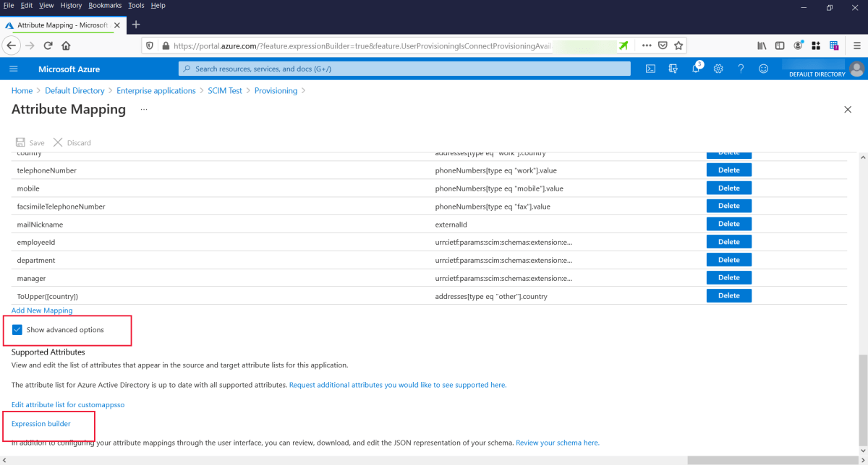Open the Firefox account icon
Viewport: 868px width, 465px height.
coord(798,45)
